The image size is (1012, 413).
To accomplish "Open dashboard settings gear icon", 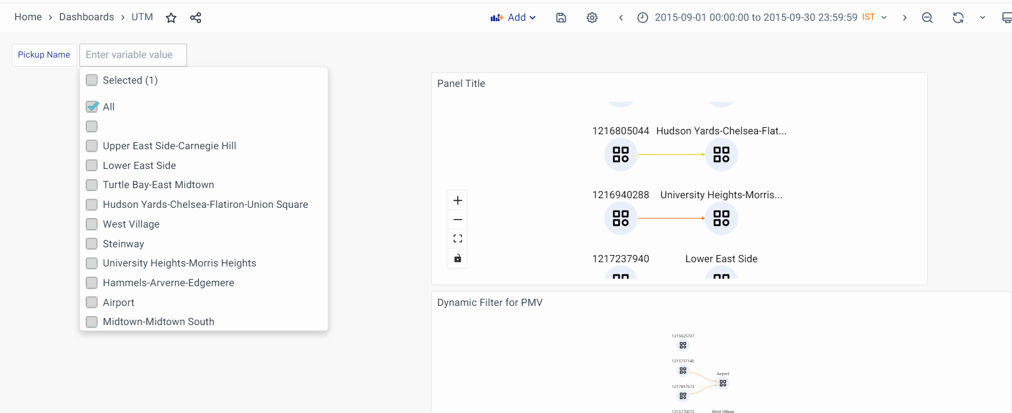I will point(592,18).
